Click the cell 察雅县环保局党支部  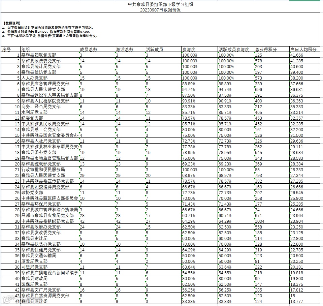(50, 204)
